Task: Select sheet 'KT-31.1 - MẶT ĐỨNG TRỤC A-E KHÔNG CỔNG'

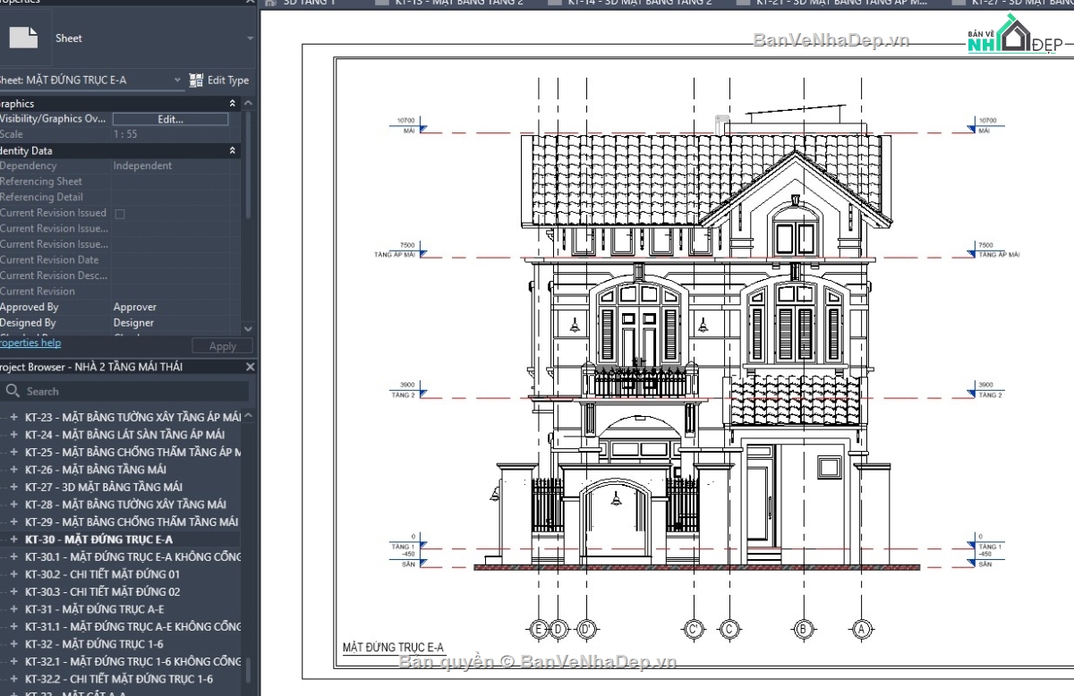Action: tap(132, 626)
